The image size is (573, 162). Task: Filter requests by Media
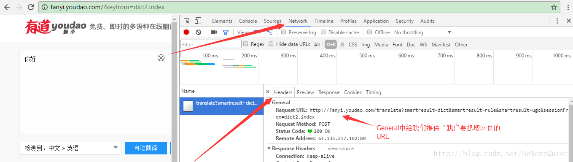[x=381, y=44]
